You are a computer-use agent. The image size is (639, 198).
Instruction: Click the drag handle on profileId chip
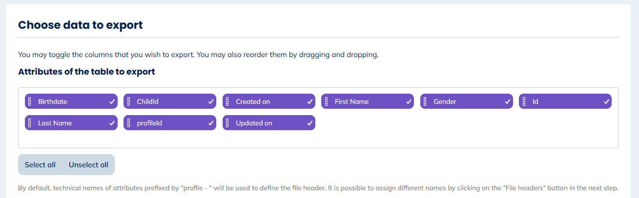point(128,123)
